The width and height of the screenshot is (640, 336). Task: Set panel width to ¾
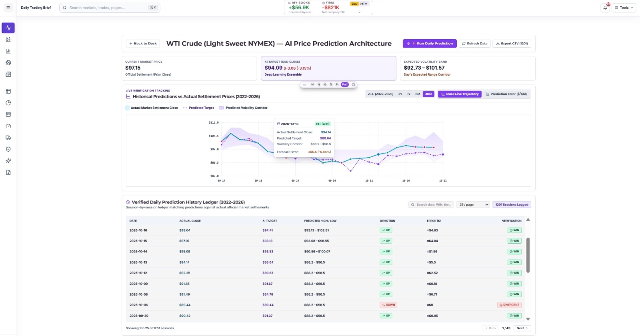[x=337, y=84]
